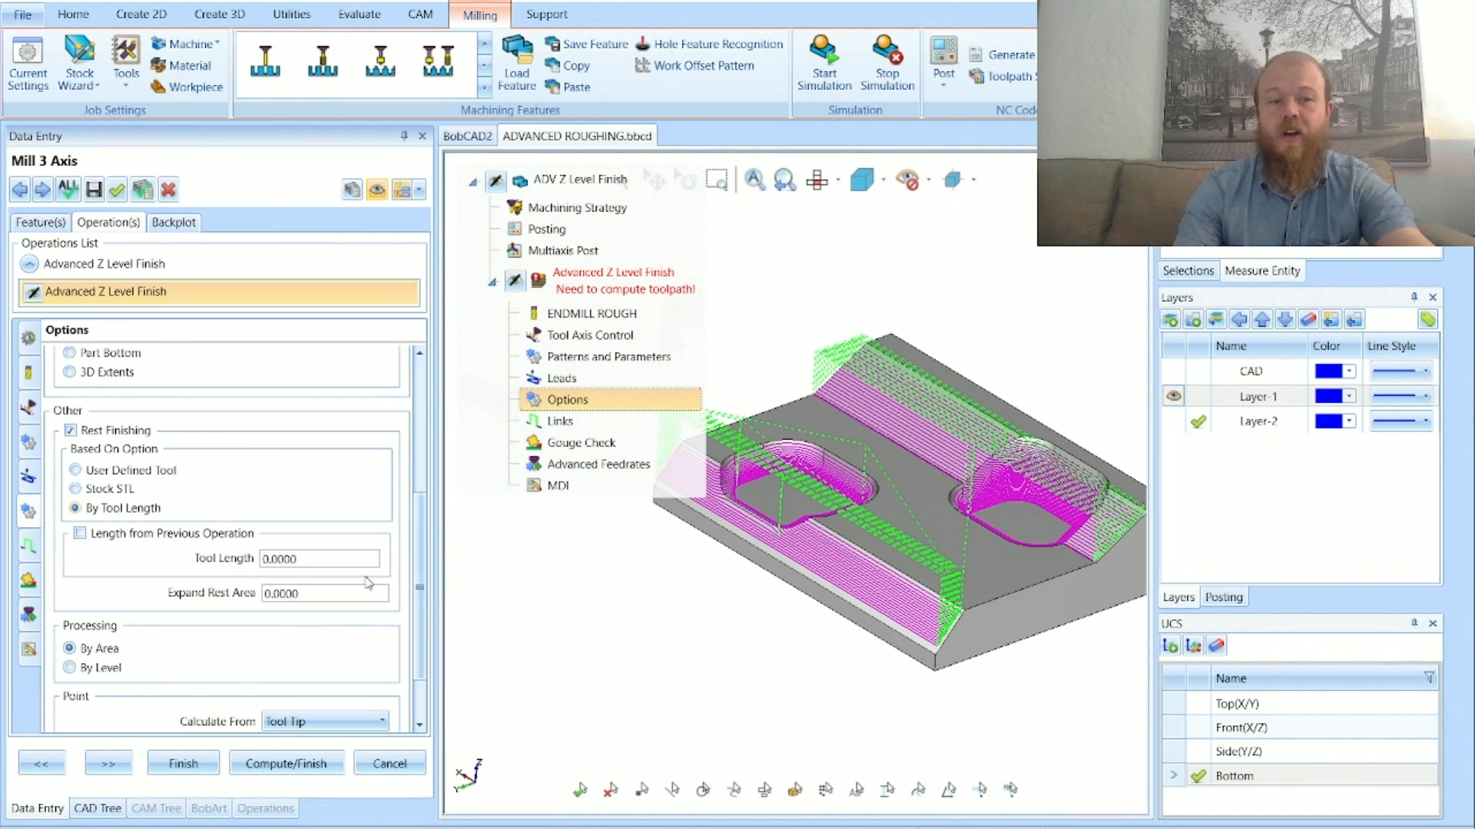Switch to the Create 3D ribbon tab
Image resolution: width=1475 pixels, height=829 pixels.
220,14
